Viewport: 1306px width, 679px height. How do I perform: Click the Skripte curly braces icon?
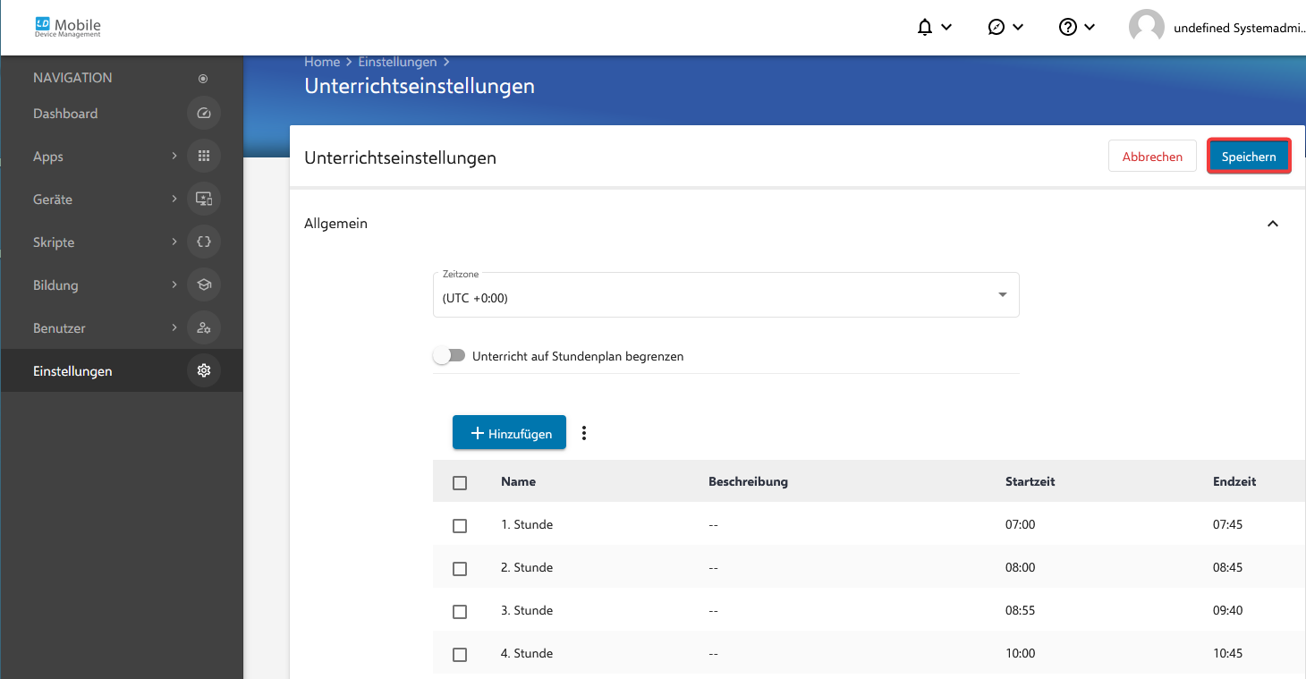click(204, 242)
